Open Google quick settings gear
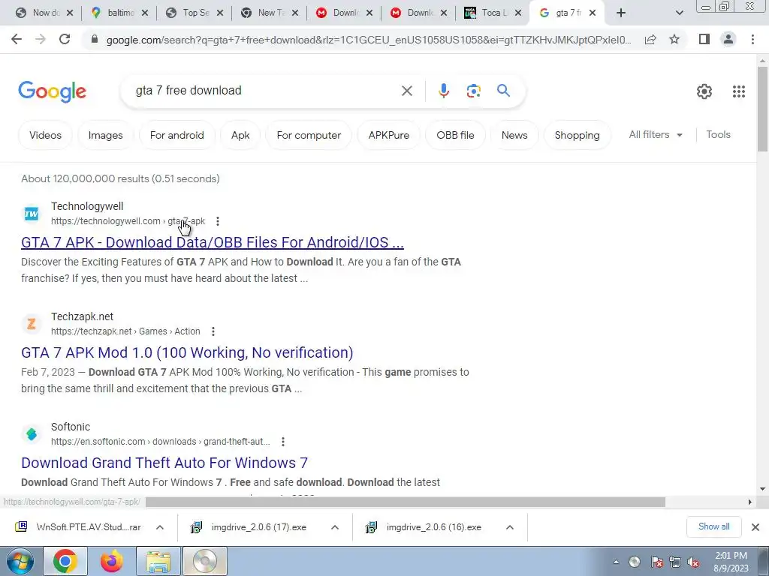The width and height of the screenshot is (769, 576). tap(704, 91)
